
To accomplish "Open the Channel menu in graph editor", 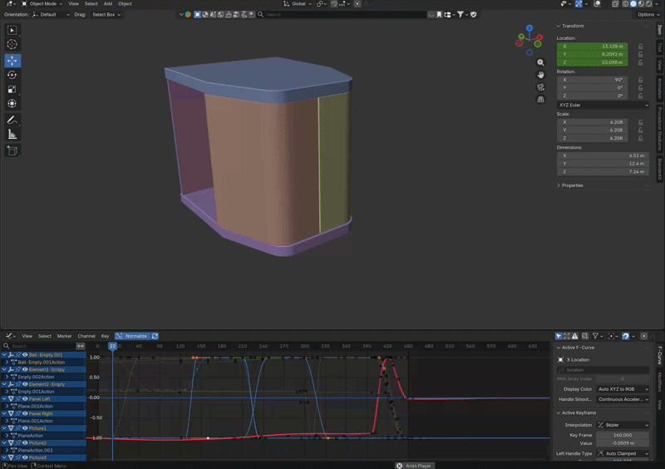I will click(x=86, y=336).
